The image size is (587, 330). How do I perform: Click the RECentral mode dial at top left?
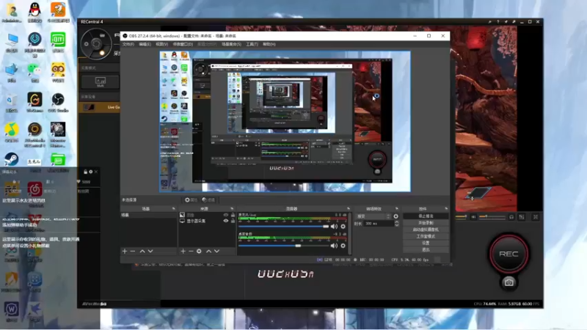coord(96,44)
